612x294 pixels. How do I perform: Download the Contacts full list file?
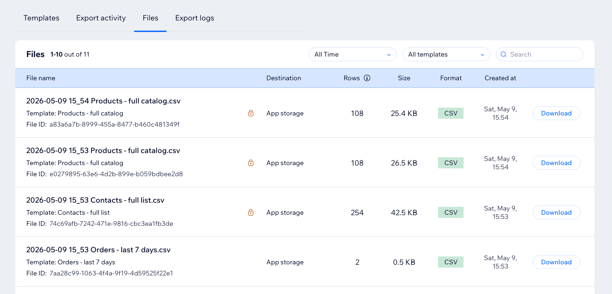point(556,212)
